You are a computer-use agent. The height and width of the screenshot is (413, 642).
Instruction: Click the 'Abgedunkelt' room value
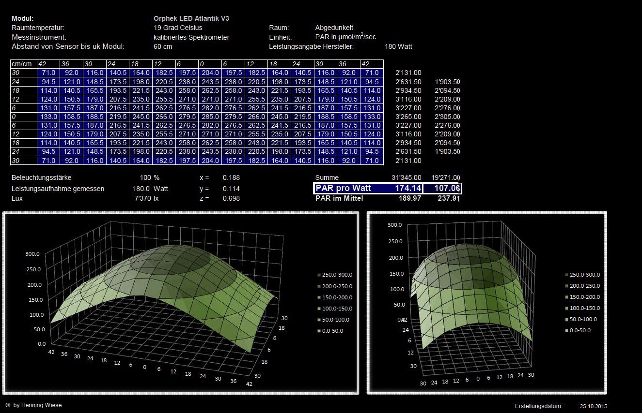(334, 28)
